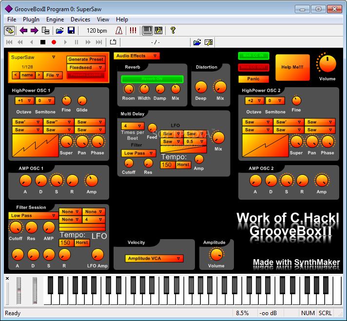This screenshot has height=321, width=347.
Task: Click the next preset > button
Action: click(39, 75)
